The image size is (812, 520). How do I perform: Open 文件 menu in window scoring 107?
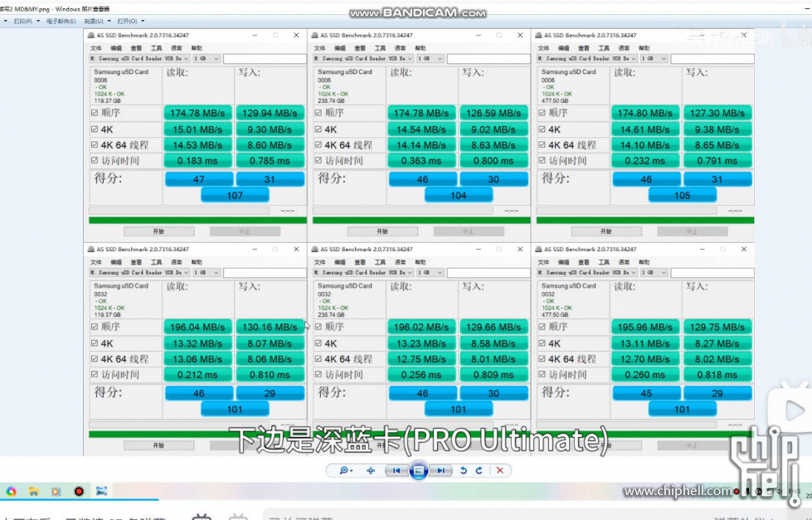tap(96, 47)
